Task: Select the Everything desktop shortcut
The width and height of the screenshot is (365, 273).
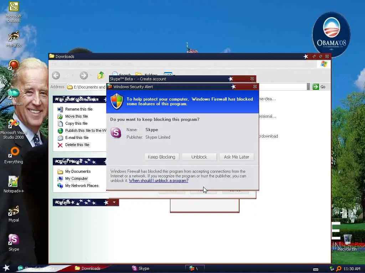Action: (14, 155)
